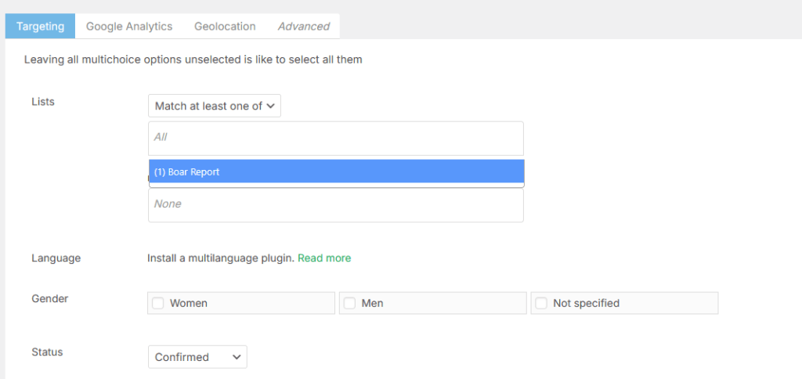Click the 'All' lists input field
802x379 pixels.
(x=335, y=137)
